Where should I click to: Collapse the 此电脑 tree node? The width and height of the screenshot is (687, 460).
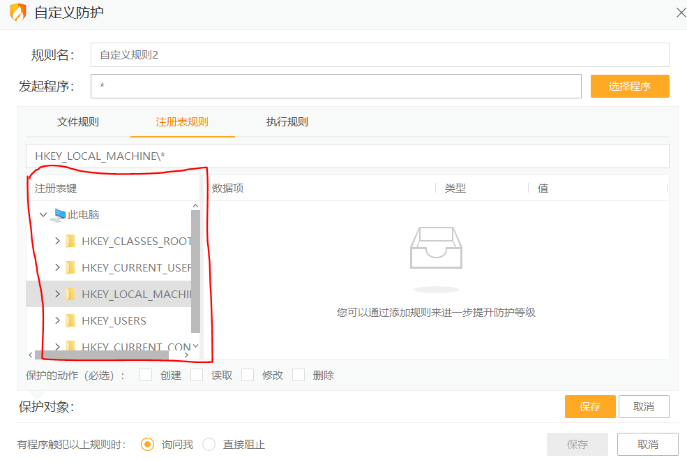coord(43,215)
